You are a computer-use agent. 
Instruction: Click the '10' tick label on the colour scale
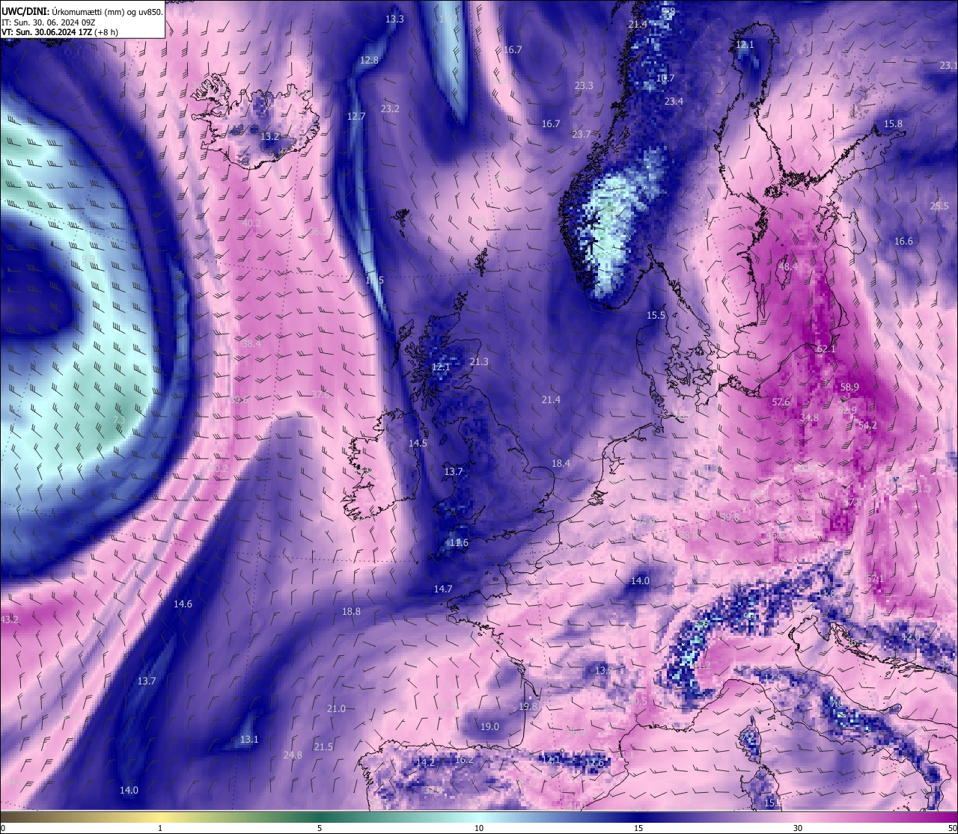click(479, 828)
